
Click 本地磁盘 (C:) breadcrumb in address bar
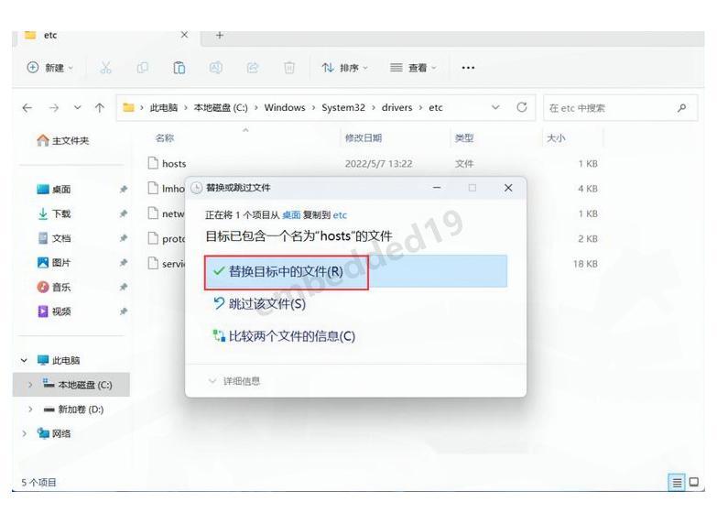pyautogui.click(x=221, y=107)
